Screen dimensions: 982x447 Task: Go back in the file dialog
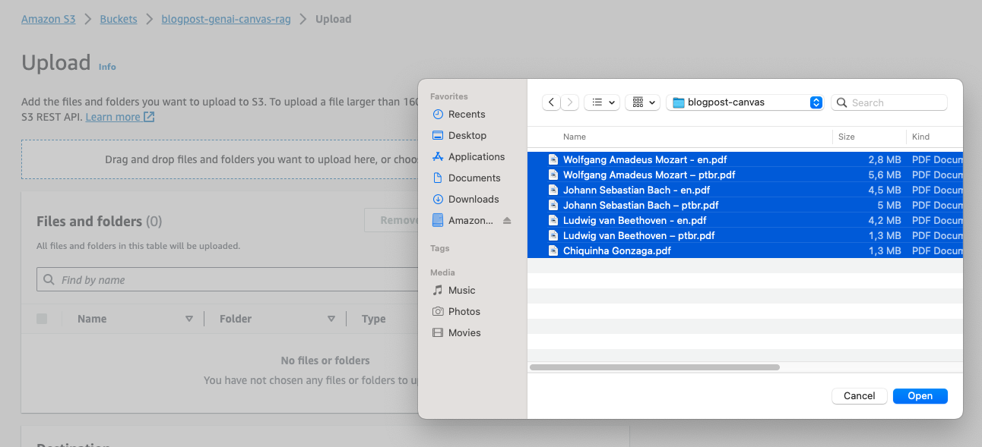(x=551, y=102)
